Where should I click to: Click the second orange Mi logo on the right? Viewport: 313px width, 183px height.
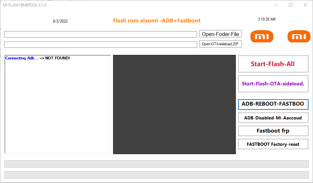pyautogui.click(x=299, y=36)
